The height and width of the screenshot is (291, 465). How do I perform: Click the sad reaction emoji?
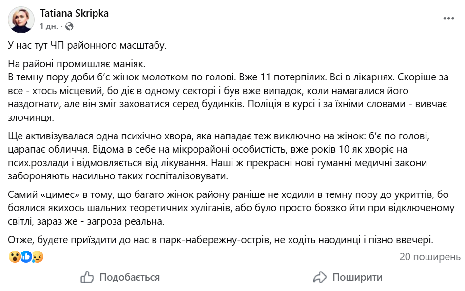click(x=37, y=257)
